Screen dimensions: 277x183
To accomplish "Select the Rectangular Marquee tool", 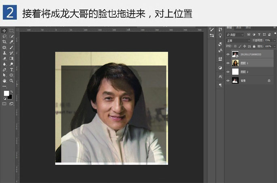I will [x=11, y=30].
